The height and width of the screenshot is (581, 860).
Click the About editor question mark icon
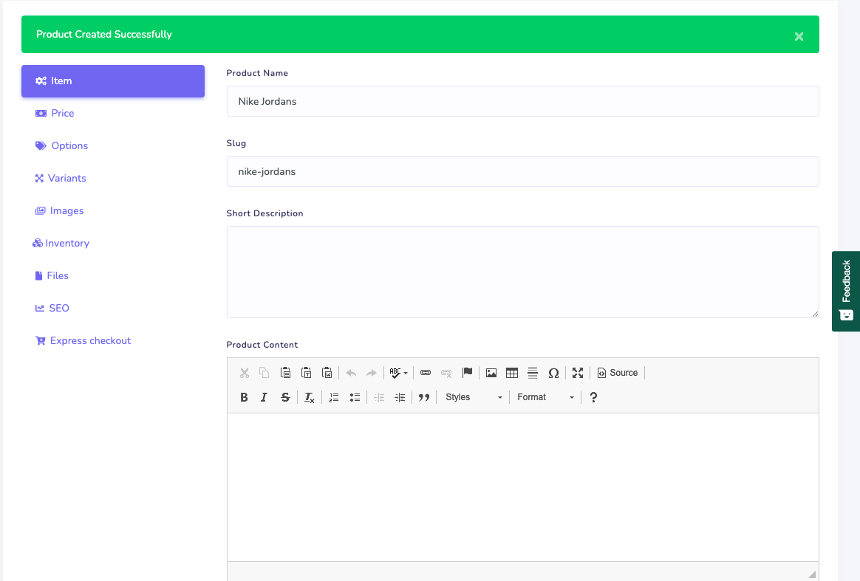[x=593, y=397]
